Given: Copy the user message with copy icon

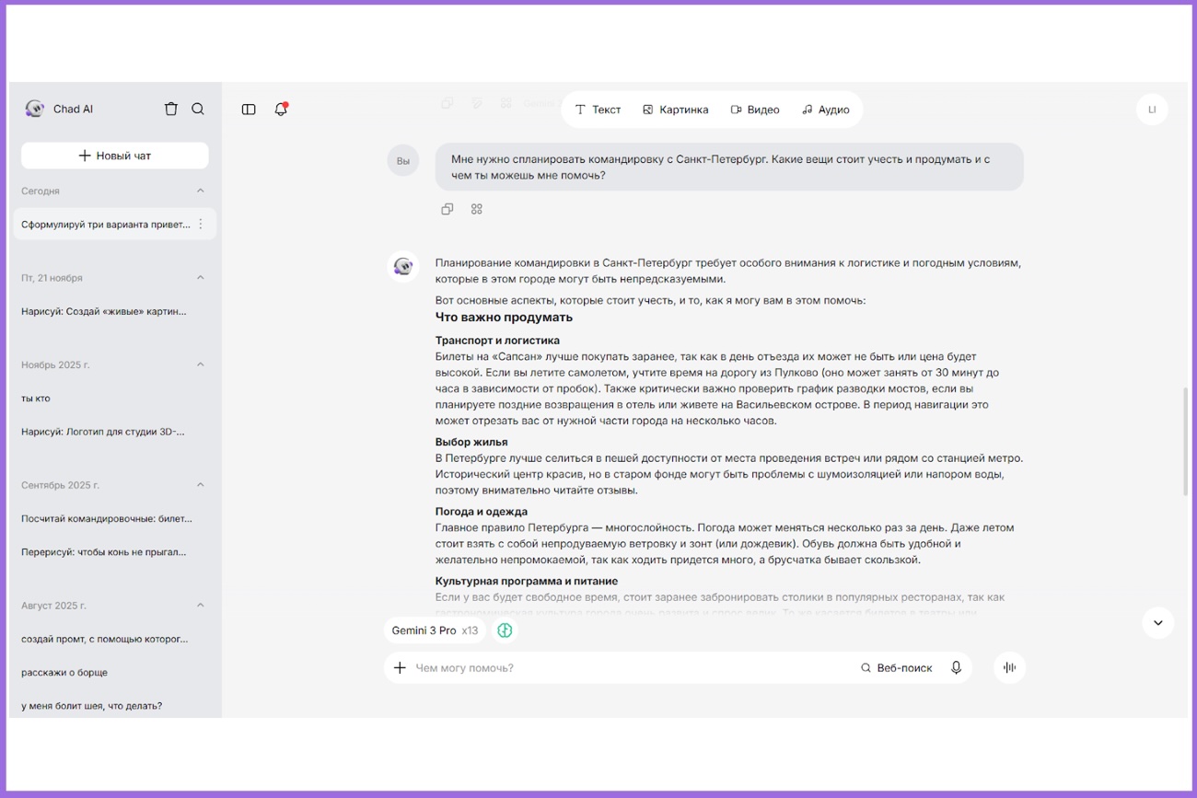Looking at the screenshot, I should pos(447,209).
